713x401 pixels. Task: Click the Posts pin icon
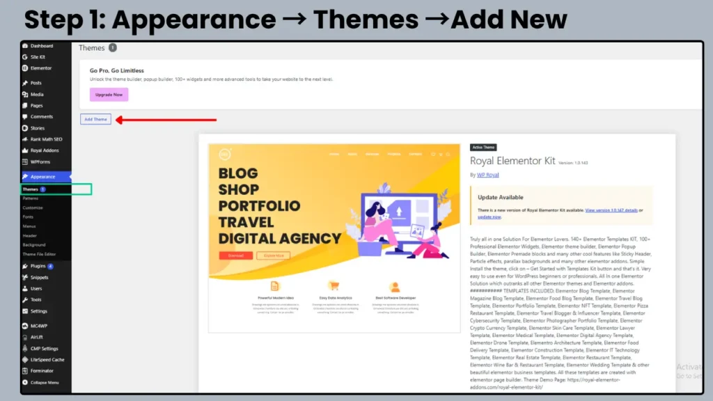(25, 83)
